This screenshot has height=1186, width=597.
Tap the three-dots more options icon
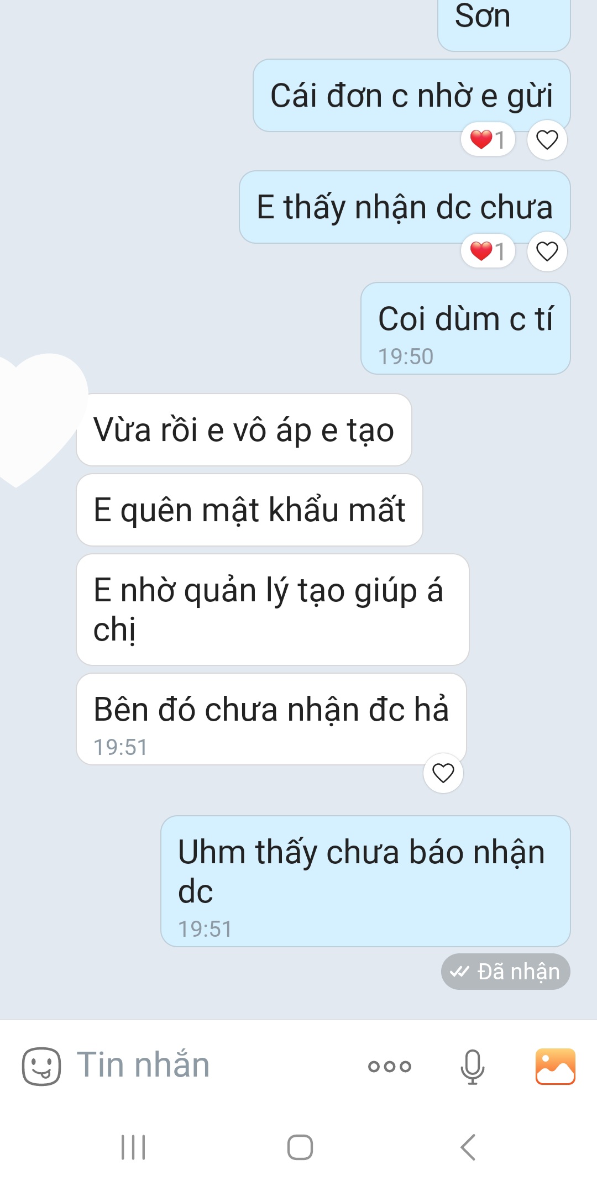(390, 1066)
